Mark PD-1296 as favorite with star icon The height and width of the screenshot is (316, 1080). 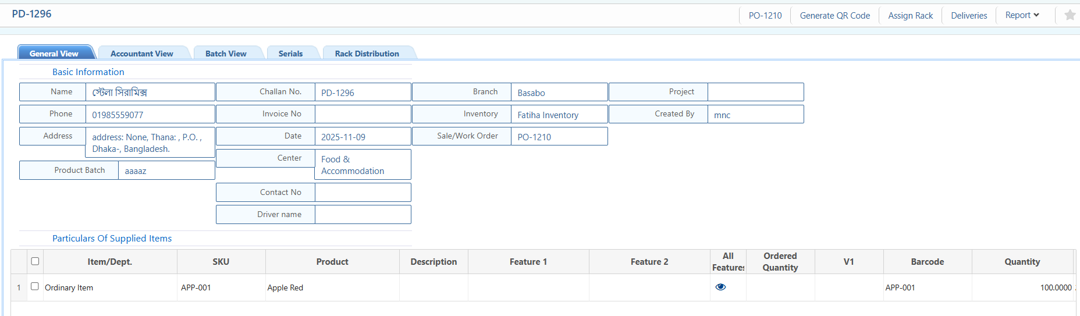1070,15
